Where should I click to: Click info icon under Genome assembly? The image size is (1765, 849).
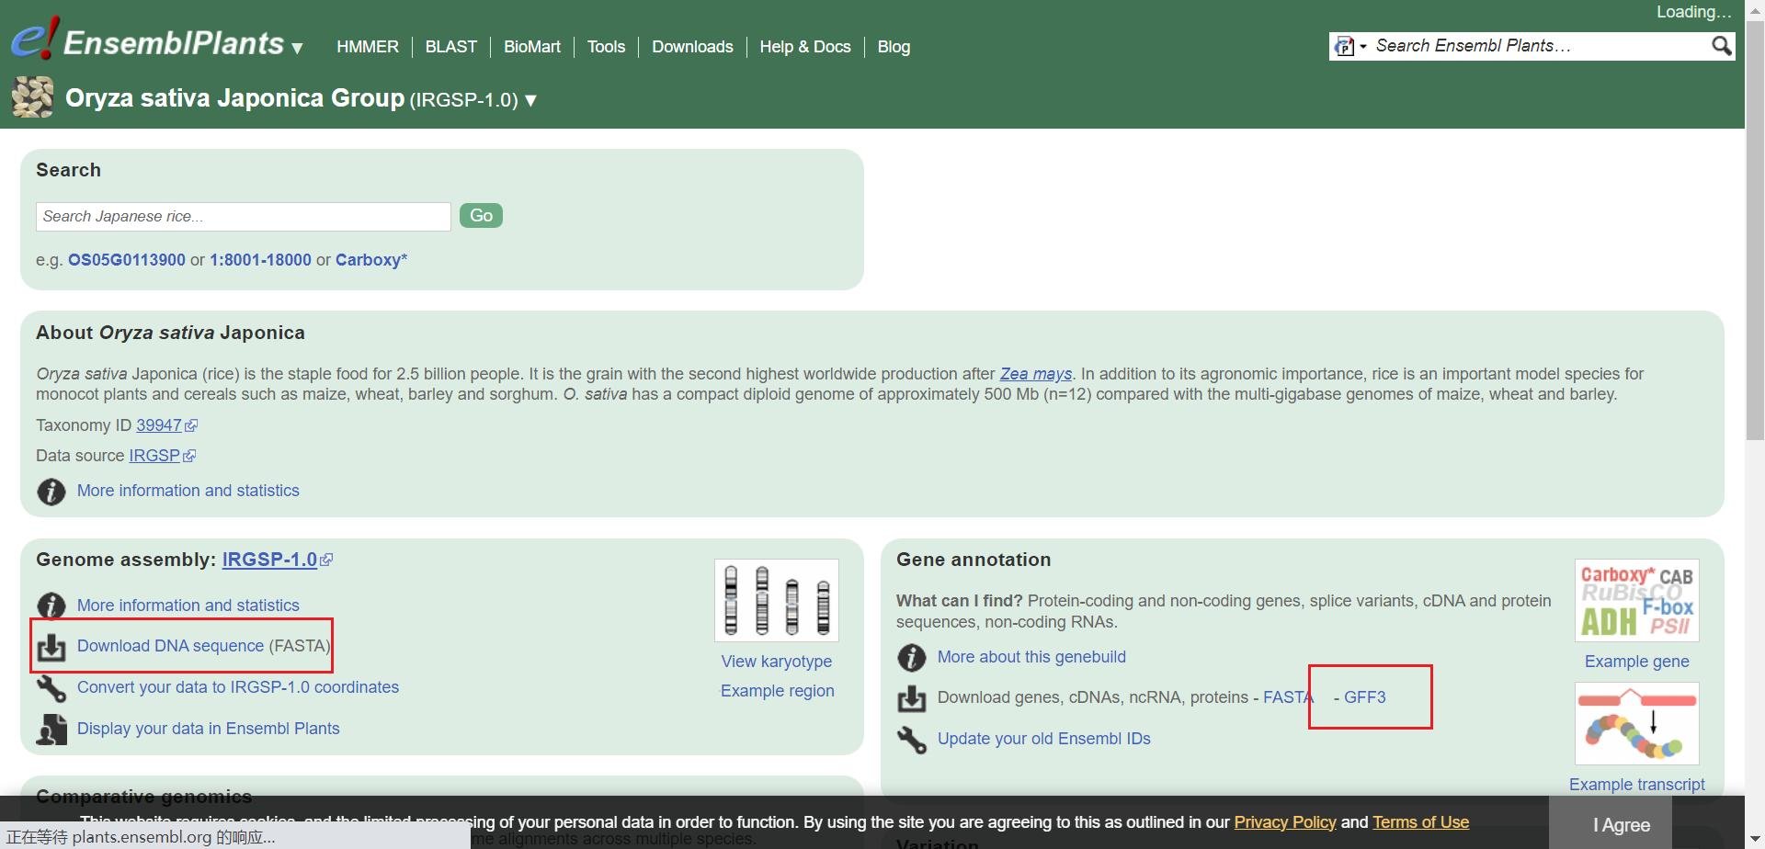(51, 606)
